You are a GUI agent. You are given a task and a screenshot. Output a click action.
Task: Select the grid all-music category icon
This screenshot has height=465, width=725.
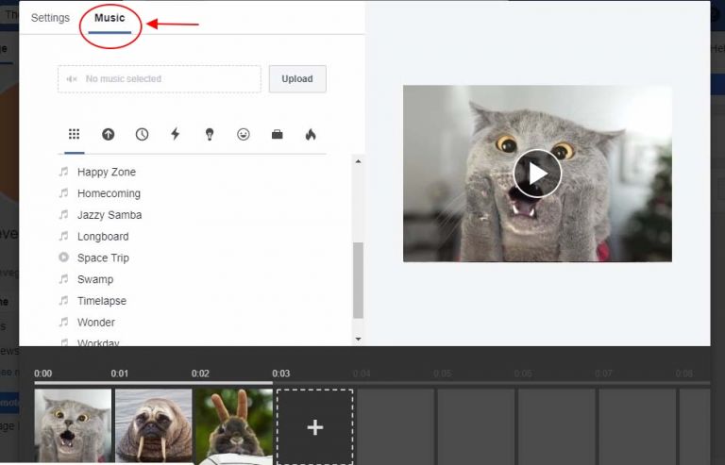(x=74, y=135)
